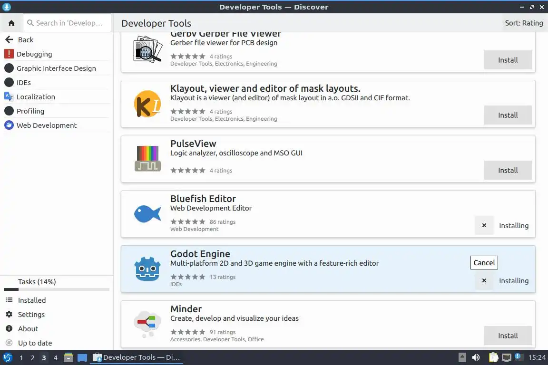Open the Minder mind-map icon
The width and height of the screenshot is (548, 365).
[147, 324]
